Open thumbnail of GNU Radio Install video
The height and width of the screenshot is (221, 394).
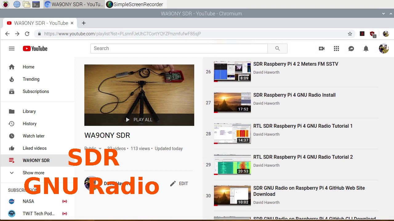[232, 103]
